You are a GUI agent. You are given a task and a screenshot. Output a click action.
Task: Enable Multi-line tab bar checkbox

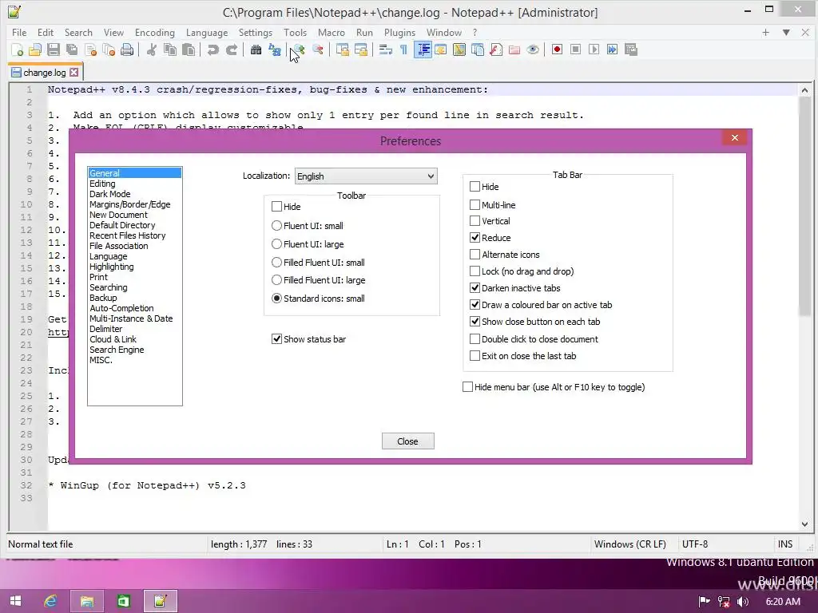coord(475,205)
